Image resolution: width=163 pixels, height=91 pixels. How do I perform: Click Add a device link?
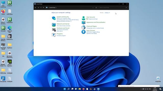coord(60,31)
